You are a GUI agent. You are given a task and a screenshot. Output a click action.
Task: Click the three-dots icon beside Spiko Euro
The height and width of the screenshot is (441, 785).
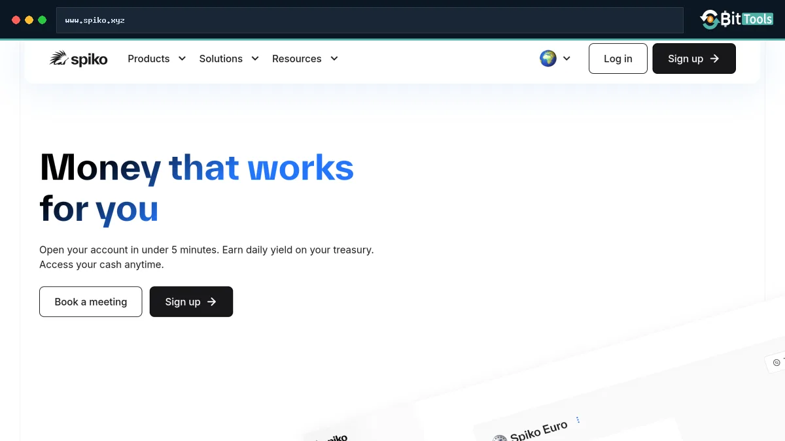pyautogui.click(x=578, y=420)
